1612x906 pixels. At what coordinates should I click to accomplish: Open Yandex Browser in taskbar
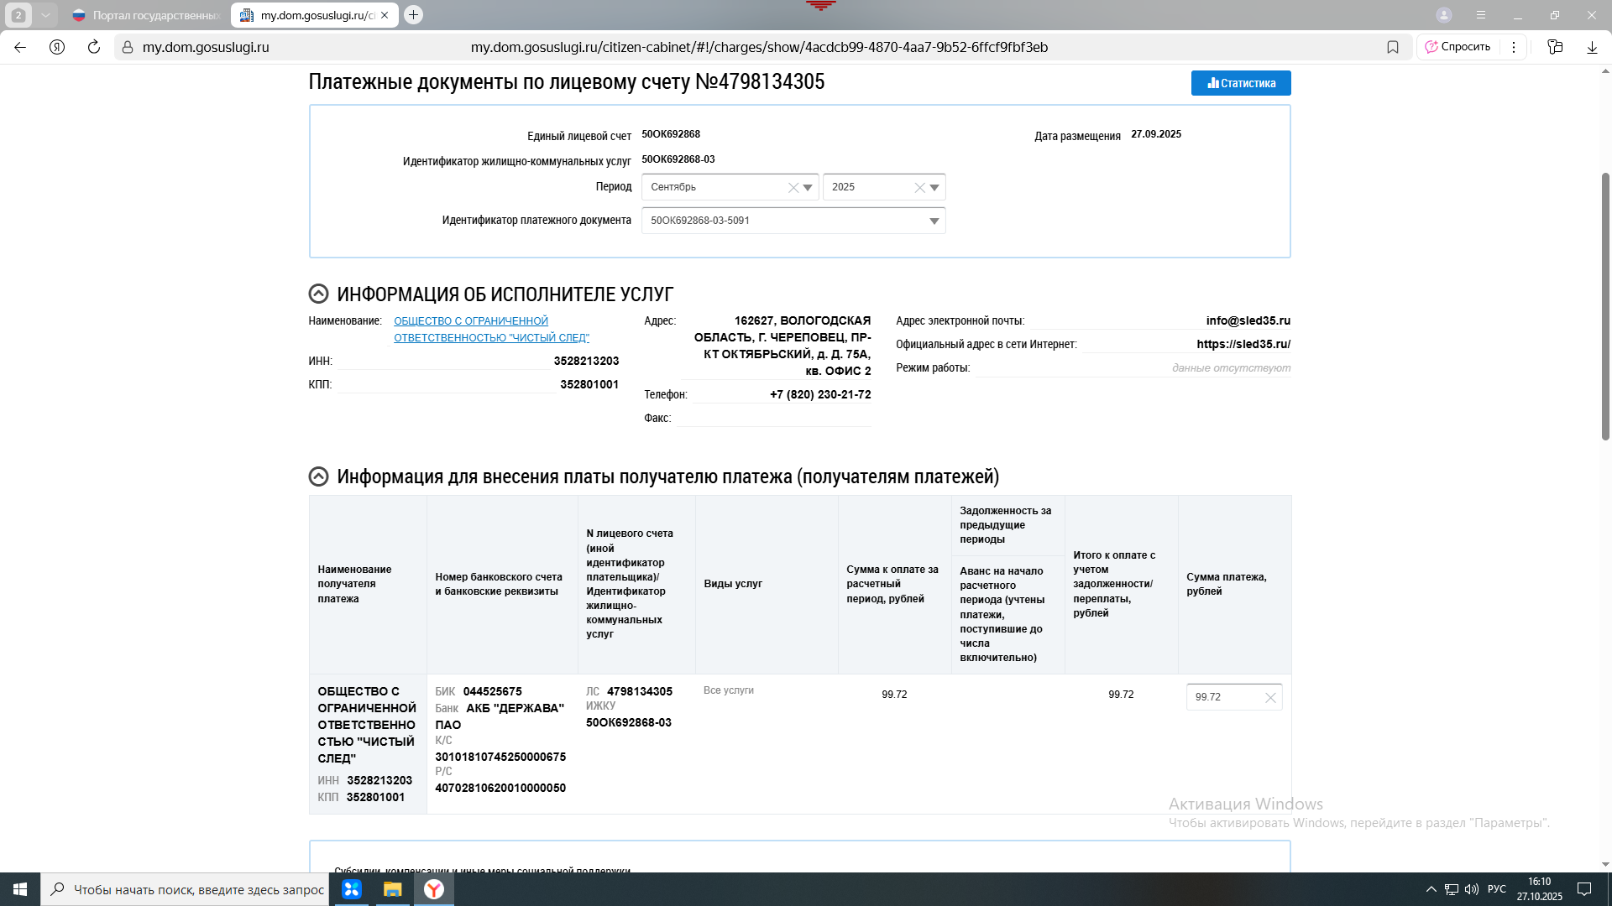coord(434,889)
